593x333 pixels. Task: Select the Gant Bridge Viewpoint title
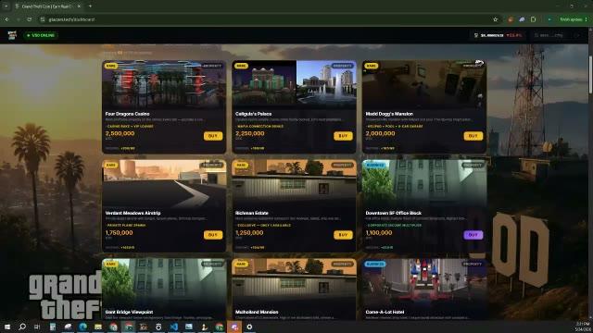pyautogui.click(x=129, y=312)
